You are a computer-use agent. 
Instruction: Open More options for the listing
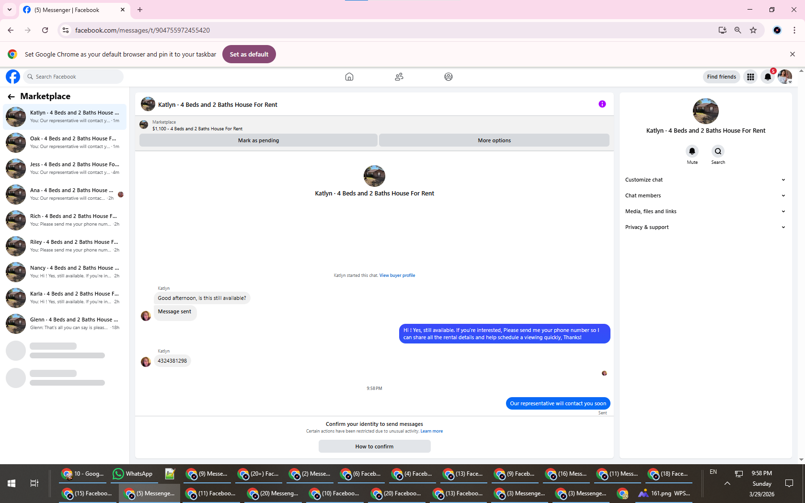click(494, 140)
